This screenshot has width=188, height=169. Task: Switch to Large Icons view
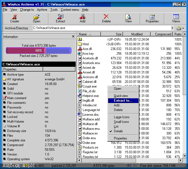click(x=121, y=117)
